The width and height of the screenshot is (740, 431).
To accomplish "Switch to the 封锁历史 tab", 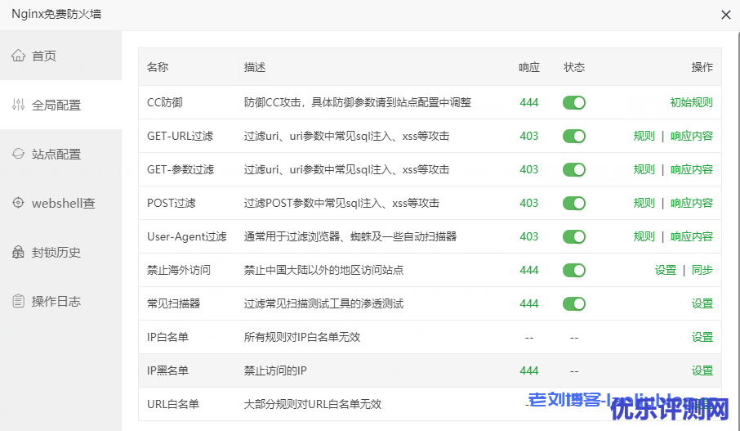I will 56,252.
